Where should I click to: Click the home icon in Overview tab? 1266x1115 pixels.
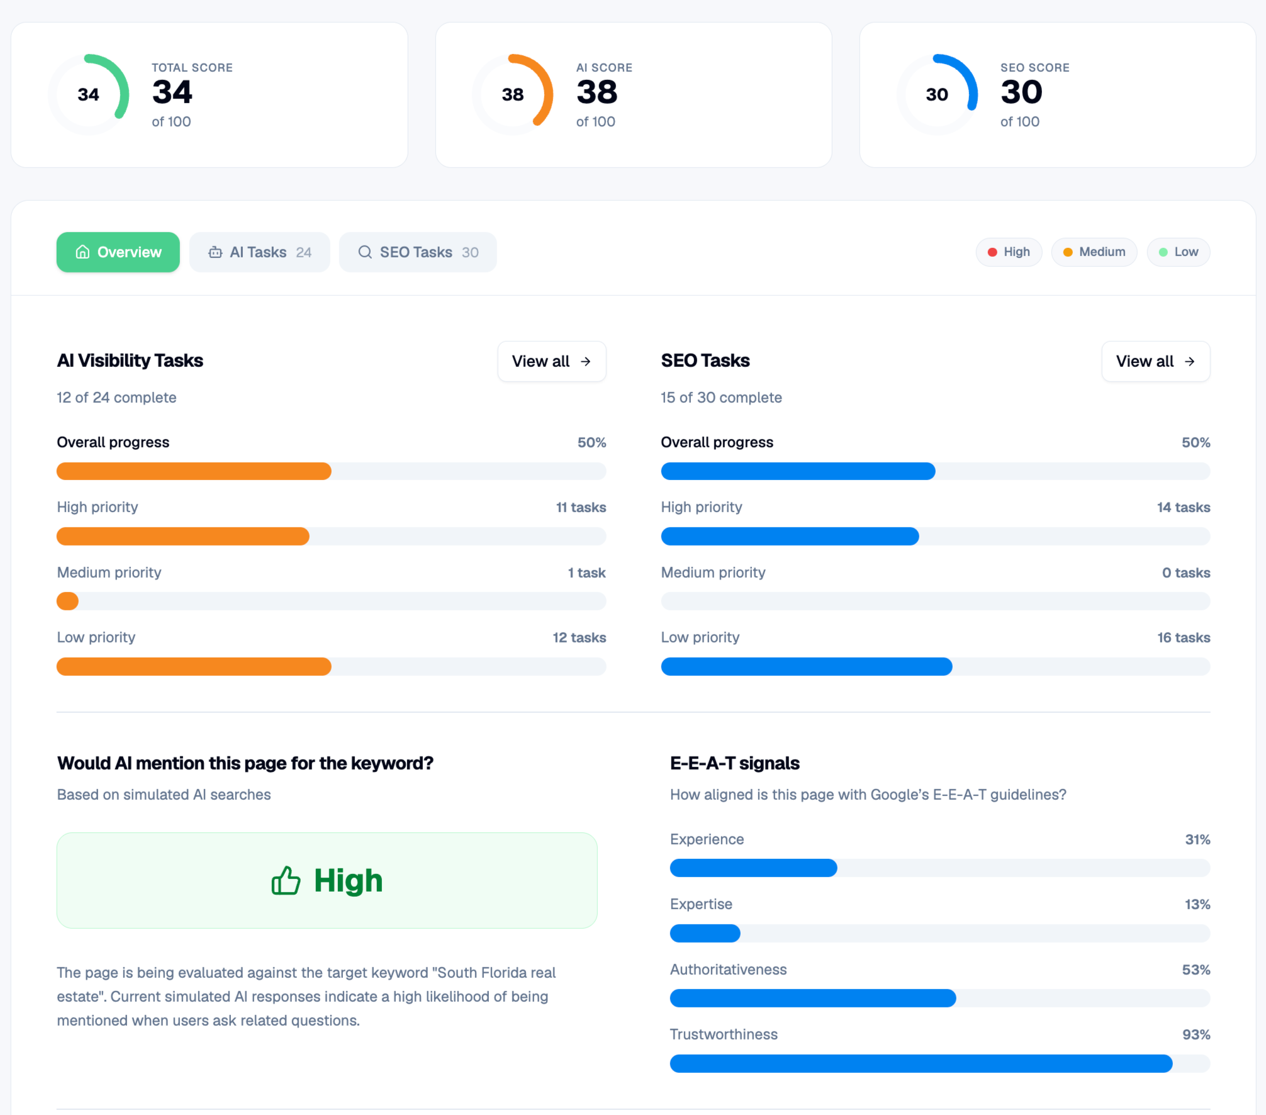point(82,252)
